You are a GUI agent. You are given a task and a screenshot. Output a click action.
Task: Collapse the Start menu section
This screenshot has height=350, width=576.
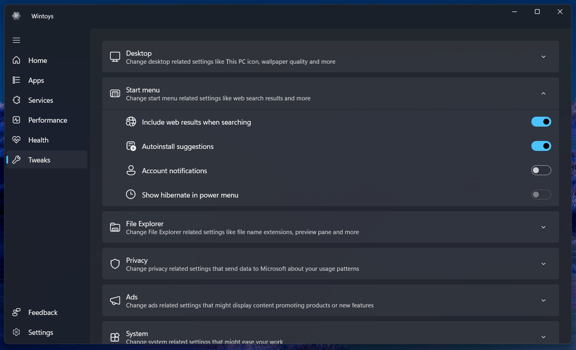point(543,93)
